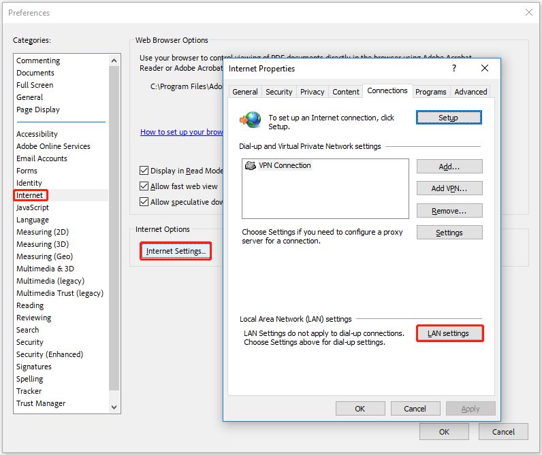
Task: Click the Add VPN... button
Action: pyautogui.click(x=449, y=188)
